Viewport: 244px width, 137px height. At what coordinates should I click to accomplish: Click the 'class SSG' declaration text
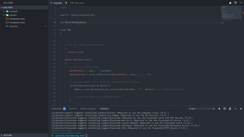[x=66, y=30]
